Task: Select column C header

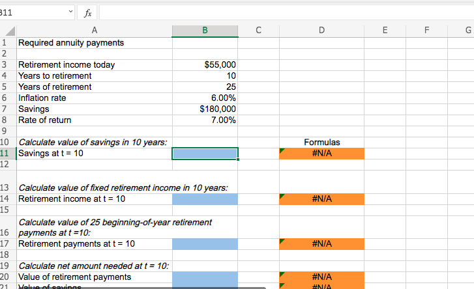Action: [258, 31]
